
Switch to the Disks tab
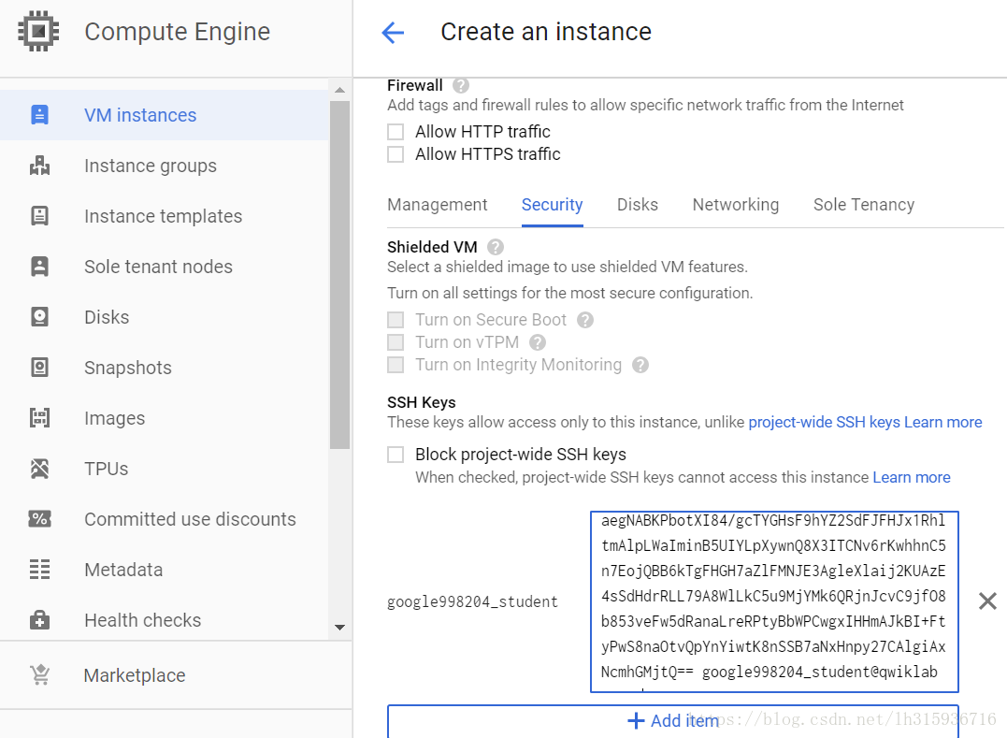pos(638,205)
